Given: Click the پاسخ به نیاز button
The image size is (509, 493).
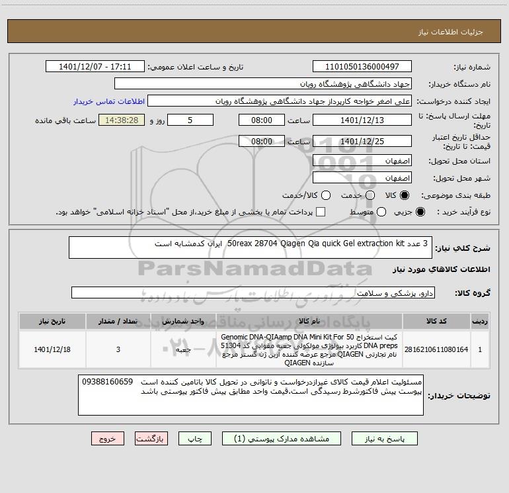Looking at the screenshot, I should coord(385,439).
